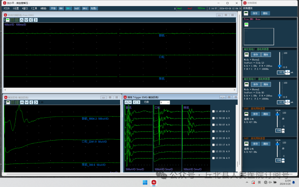Click left arrow in 堆栈 Trigger EMG toolbar
Screen dimensions: 299x187
135,102
